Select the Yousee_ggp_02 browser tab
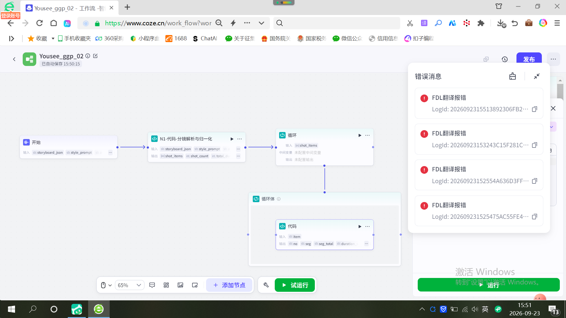Viewport: 566px width, 318px height. pyautogui.click(x=70, y=8)
